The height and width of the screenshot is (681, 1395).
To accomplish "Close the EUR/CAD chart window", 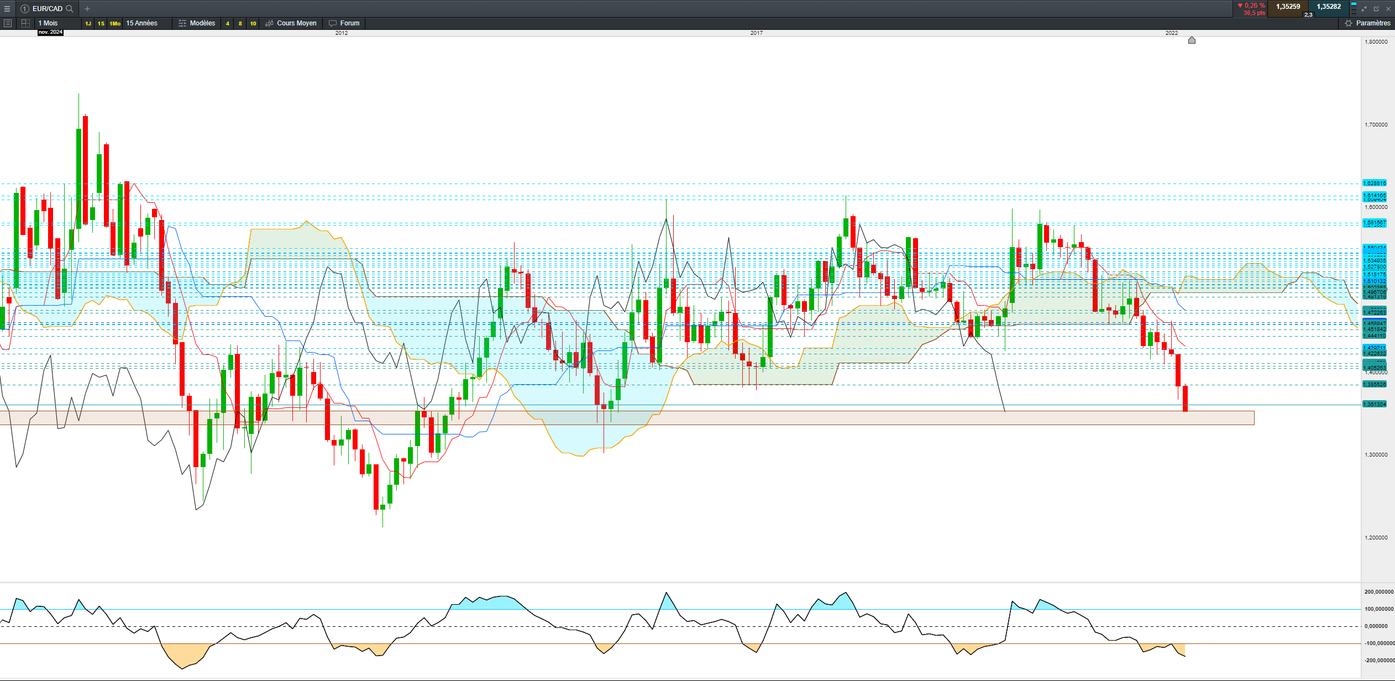I will click(1388, 9).
